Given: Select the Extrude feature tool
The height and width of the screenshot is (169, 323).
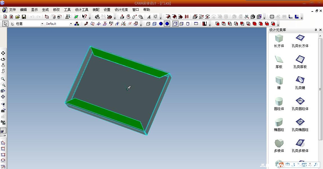Looking at the screenshot, I should coord(122,17).
